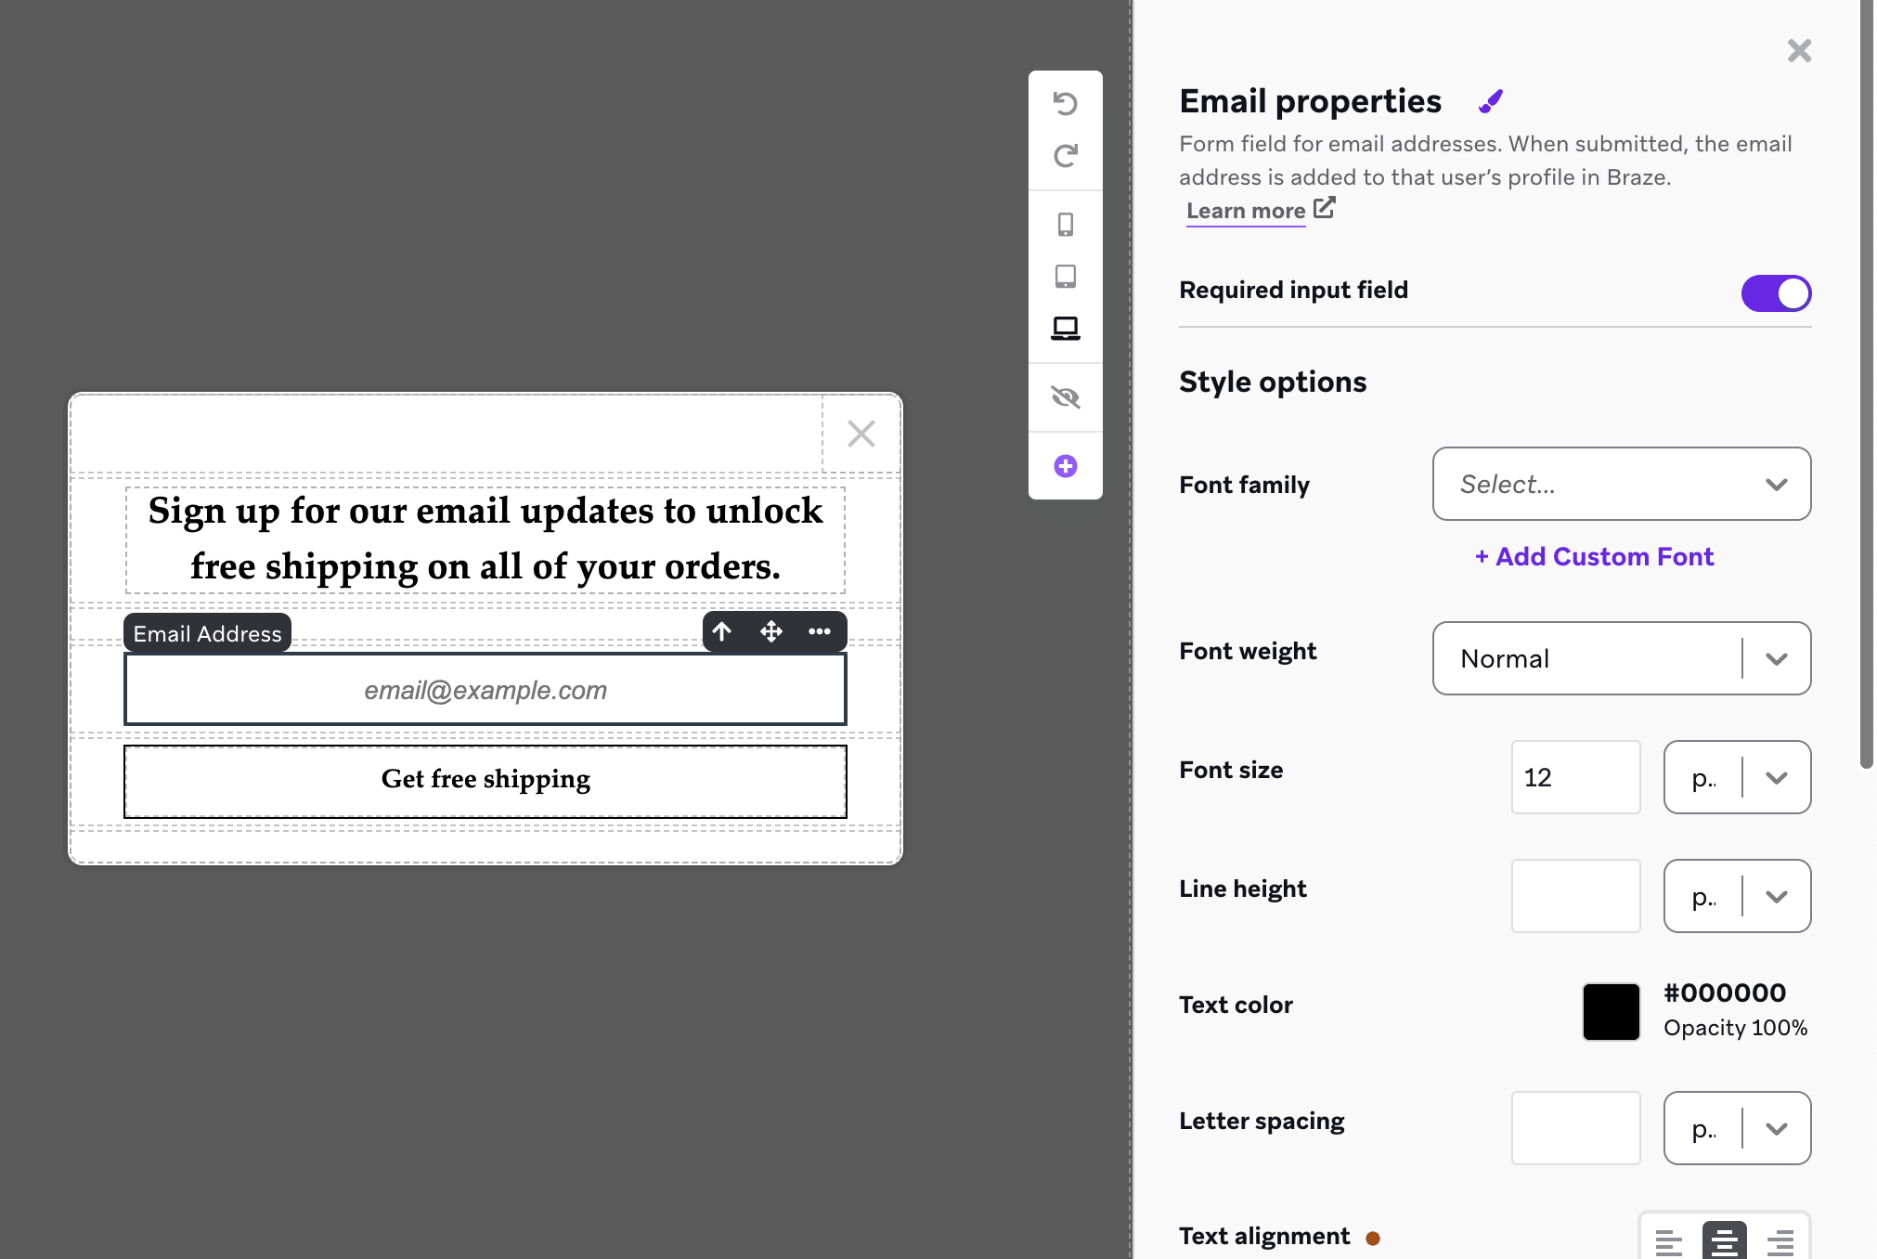Move the Email Address field up
Screen dimensions: 1877x1259
(721, 631)
